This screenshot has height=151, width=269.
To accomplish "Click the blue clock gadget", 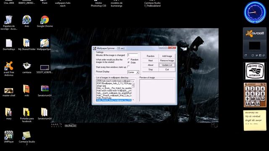I will coord(255,12).
